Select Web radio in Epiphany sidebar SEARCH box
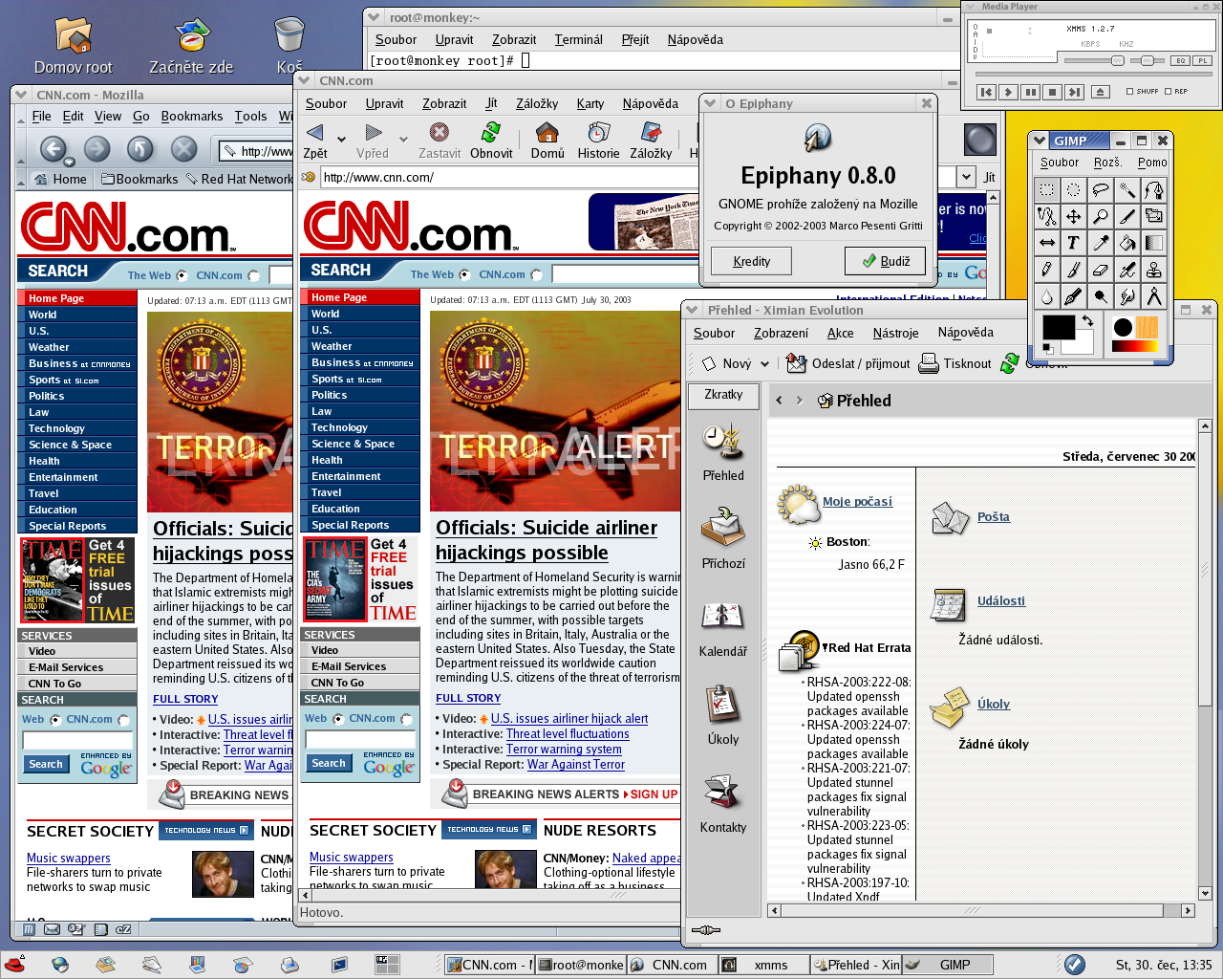Image resolution: width=1223 pixels, height=979 pixels. [337, 719]
